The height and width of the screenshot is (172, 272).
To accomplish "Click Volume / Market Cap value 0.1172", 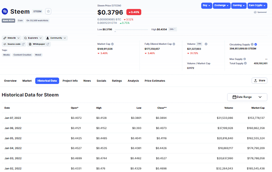I will 190,68.
